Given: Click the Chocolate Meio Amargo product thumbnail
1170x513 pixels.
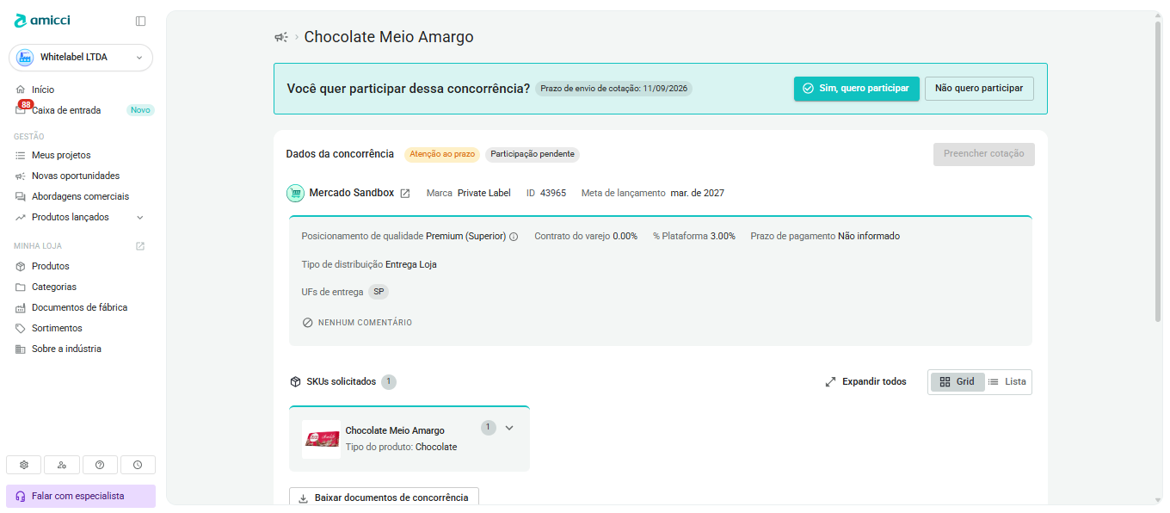Looking at the screenshot, I should pos(321,439).
